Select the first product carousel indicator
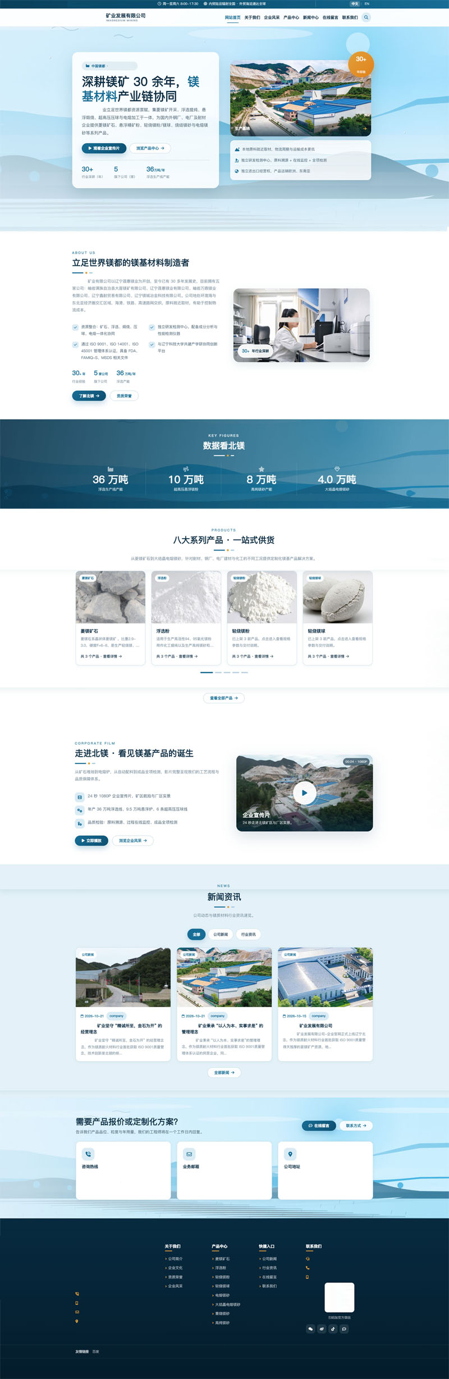Viewport: 449px width, 1379px height. click(x=207, y=672)
